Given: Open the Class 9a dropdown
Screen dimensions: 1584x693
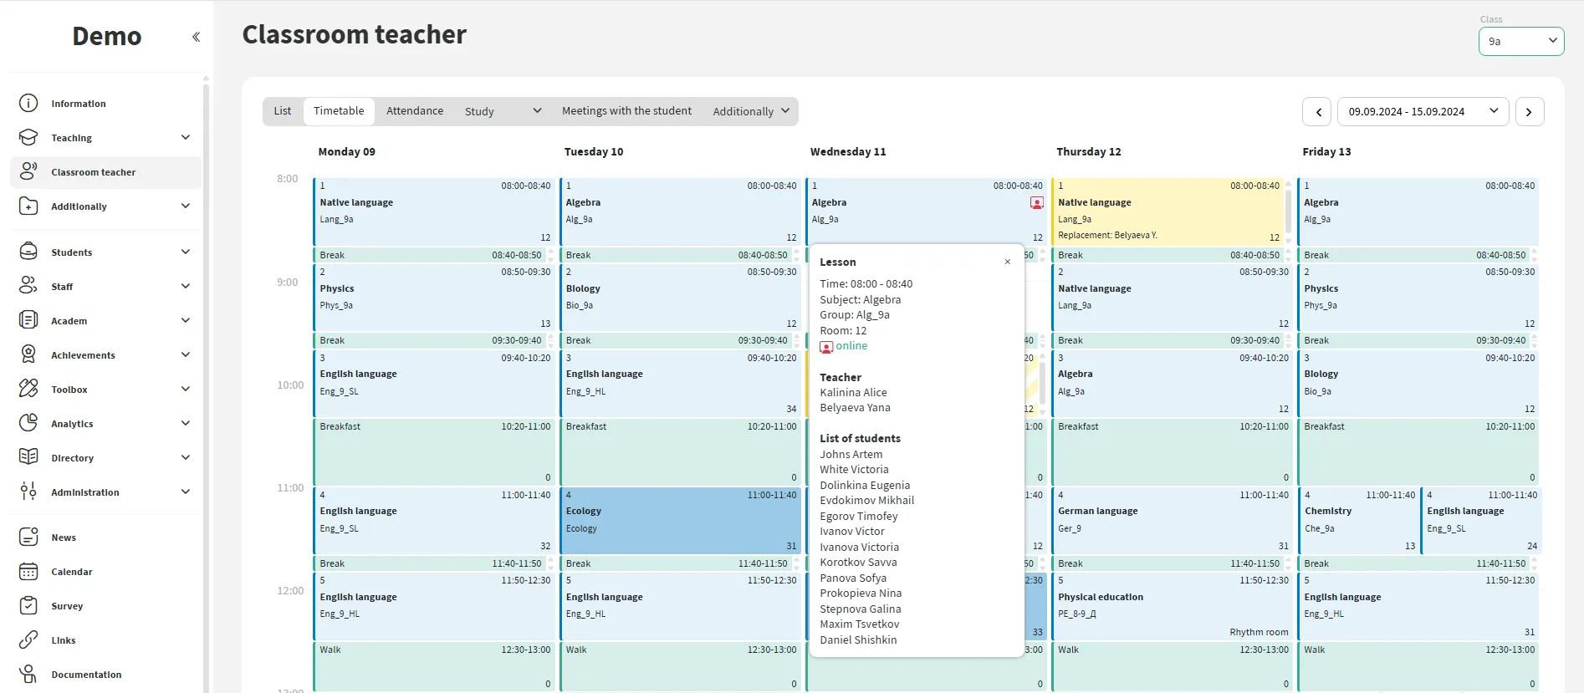Looking at the screenshot, I should (x=1520, y=41).
